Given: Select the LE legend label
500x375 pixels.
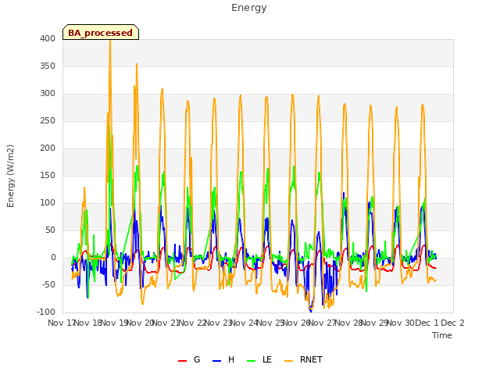Looking at the screenshot, I should pyautogui.click(x=267, y=359).
